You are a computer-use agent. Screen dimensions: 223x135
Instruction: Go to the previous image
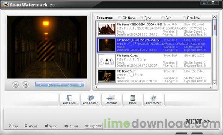(x=16, y=85)
